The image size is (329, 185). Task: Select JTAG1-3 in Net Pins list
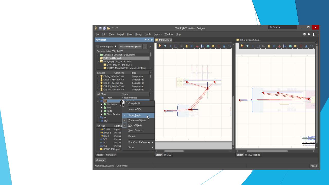(107, 133)
